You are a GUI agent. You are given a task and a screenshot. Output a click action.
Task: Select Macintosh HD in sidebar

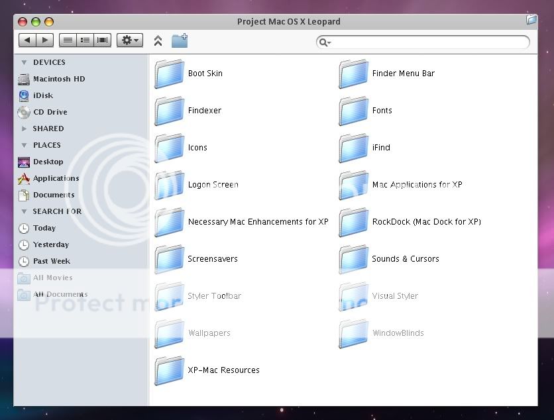point(58,79)
